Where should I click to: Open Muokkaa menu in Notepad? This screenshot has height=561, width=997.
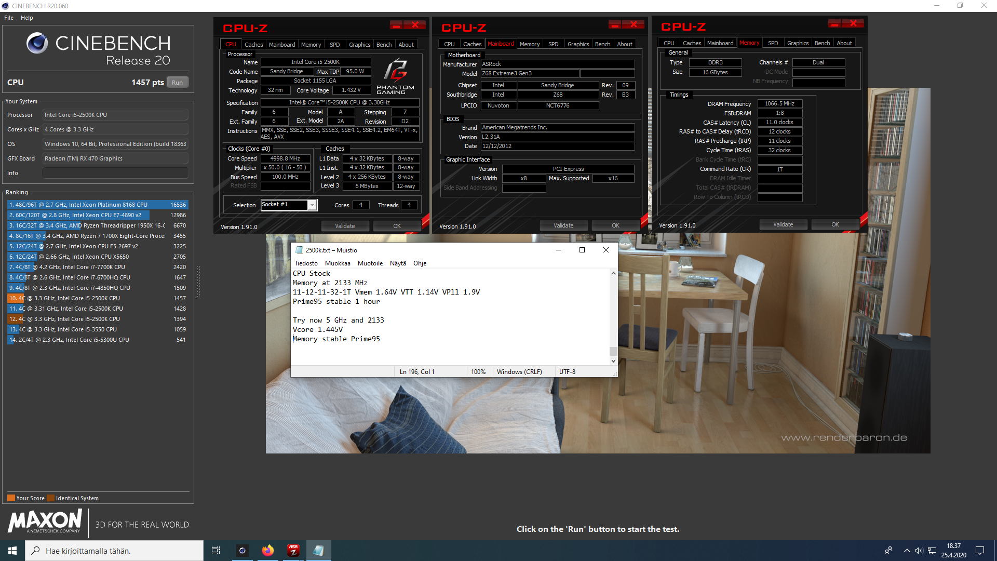[x=338, y=263]
